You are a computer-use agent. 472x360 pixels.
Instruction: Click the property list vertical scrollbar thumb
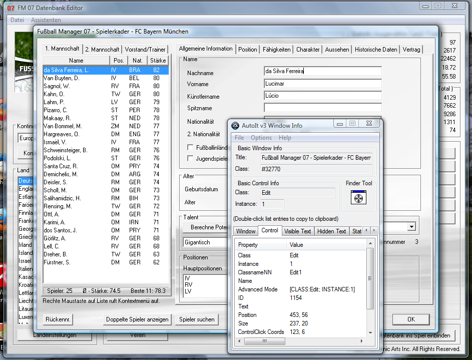point(370,278)
